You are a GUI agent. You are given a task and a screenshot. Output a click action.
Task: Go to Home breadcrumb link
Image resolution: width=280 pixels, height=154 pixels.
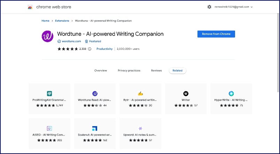pyautogui.click(x=45, y=21)
